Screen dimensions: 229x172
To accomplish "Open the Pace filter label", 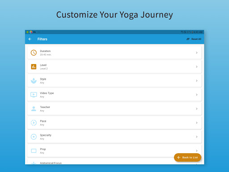I will click(43, 121).
